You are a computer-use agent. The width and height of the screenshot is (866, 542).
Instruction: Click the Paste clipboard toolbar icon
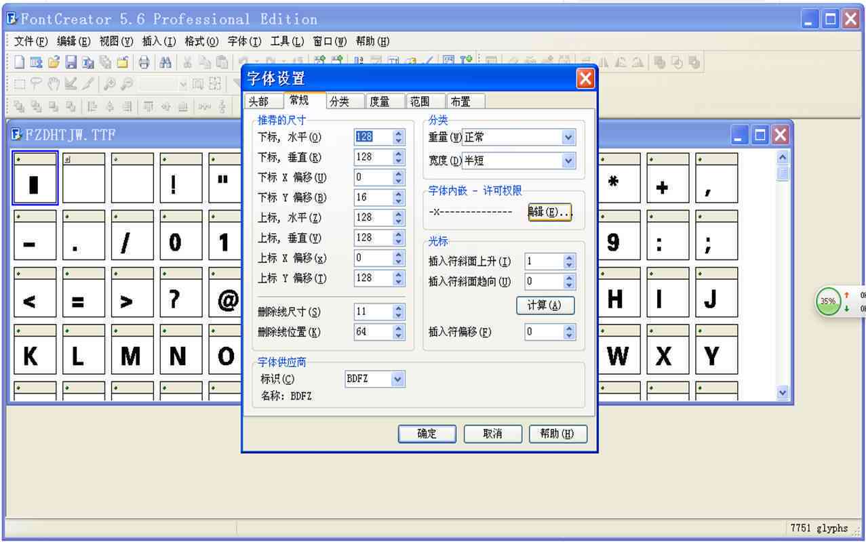tap(222, 62)
